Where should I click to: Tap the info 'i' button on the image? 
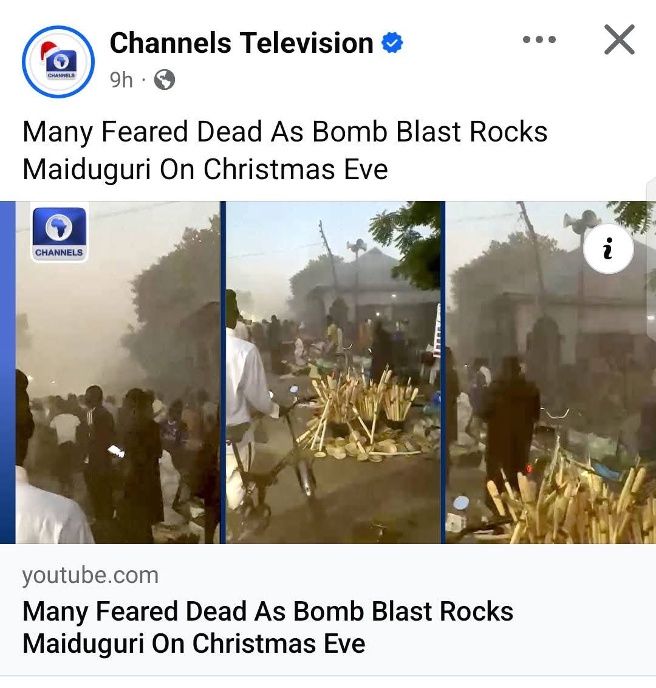pyautogui.click(x=608, y=249)
